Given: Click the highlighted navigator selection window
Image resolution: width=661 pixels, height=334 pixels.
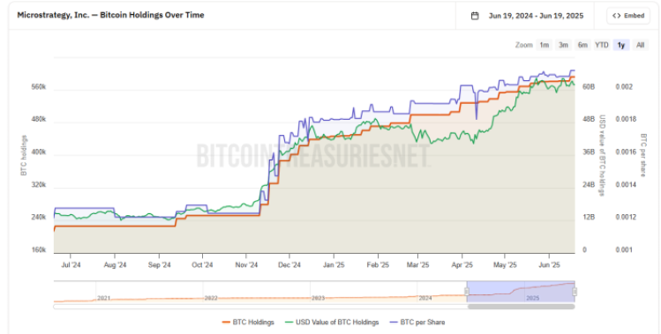Looking at the screenshot, I should 521,292.
